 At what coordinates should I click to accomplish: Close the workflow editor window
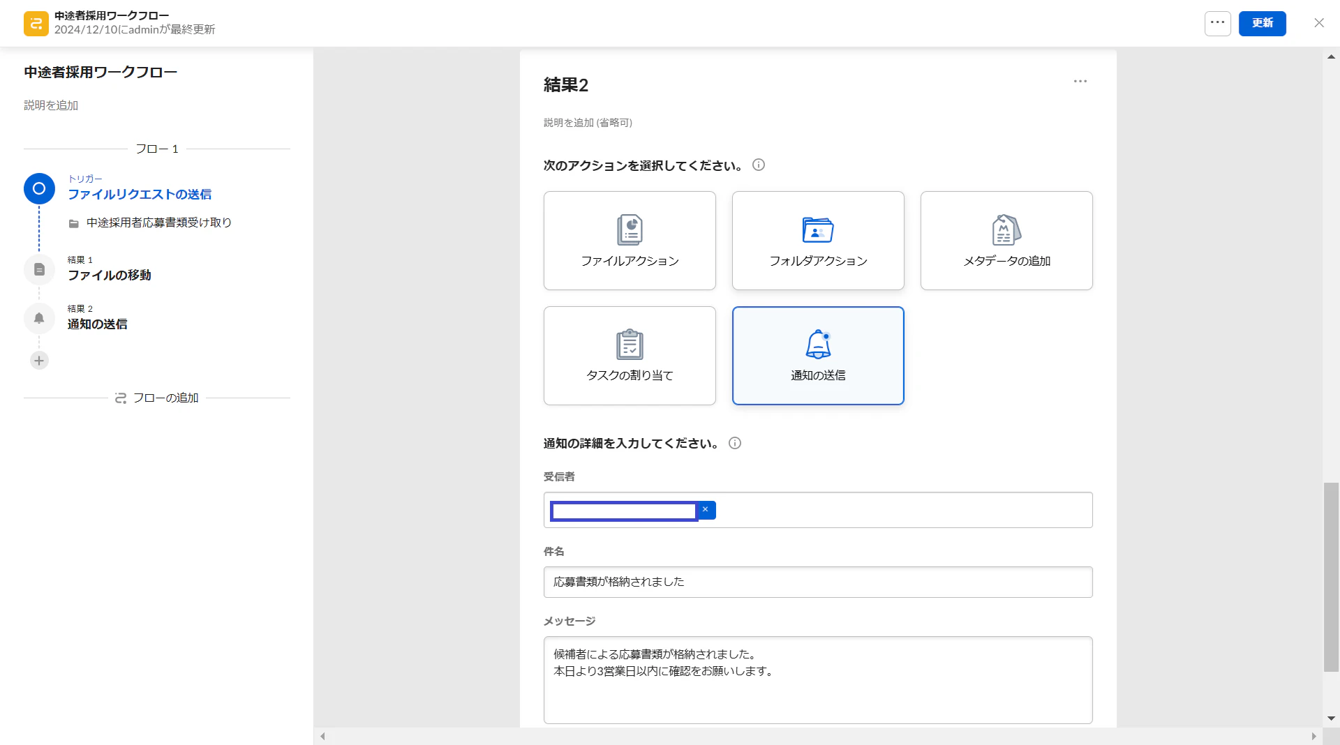pyautogui.click(x=1318, y=23)
